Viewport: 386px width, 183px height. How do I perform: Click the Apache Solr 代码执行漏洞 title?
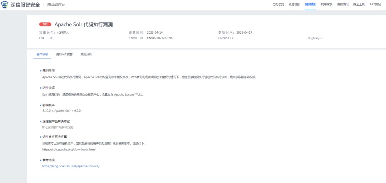(83, 24)
